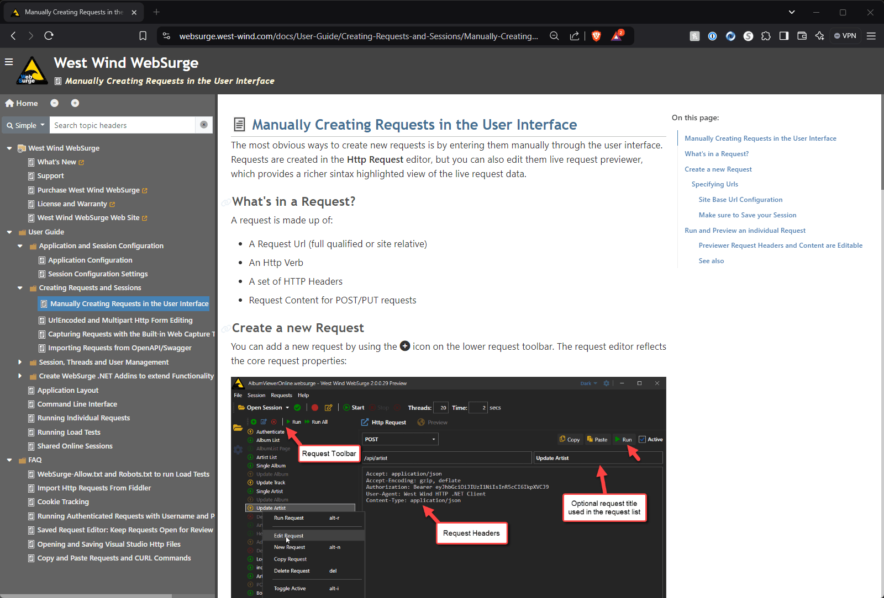The width and height of the screenshot is (884, 598).
Task: Click the WebSurge application screenshot
Action: tap(449, 488)
